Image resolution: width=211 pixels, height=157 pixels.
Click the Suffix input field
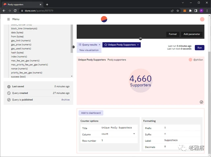click(182, 134)
